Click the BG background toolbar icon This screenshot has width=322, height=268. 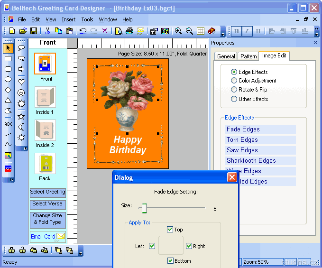click(165, 31)
